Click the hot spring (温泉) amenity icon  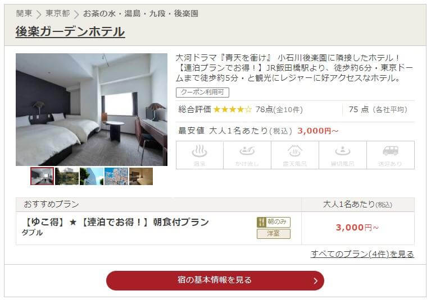pos(199,155)
